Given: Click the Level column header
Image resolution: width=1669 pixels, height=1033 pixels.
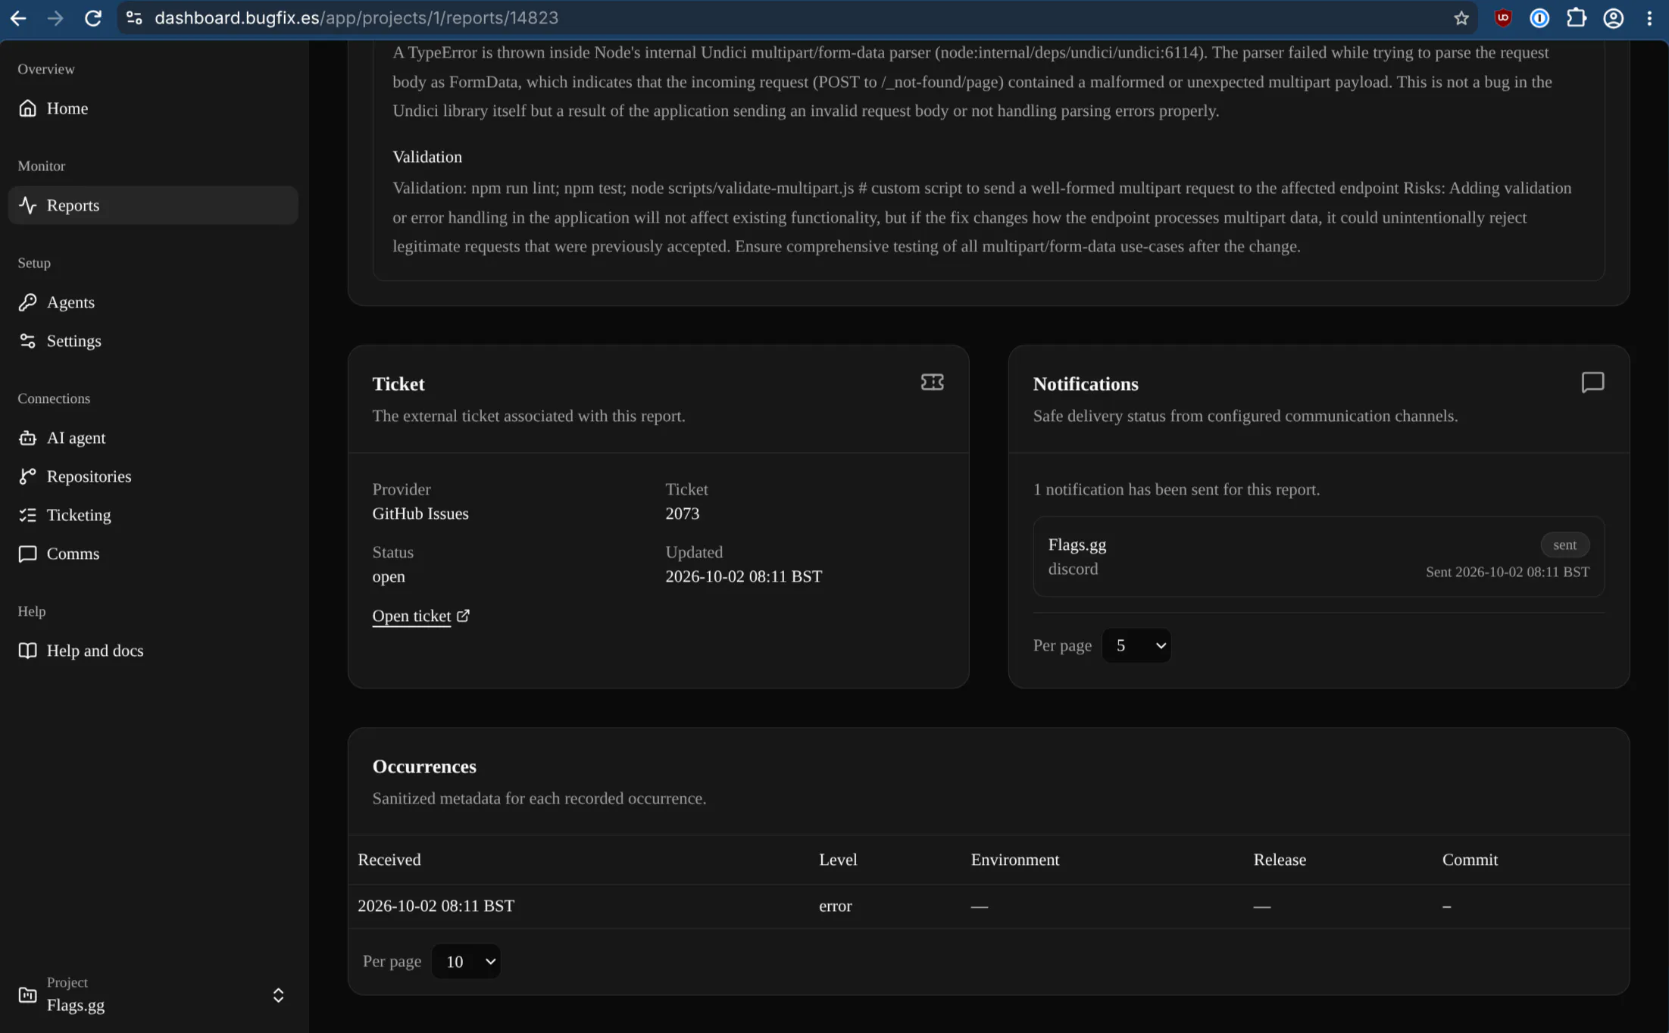Looking at the screenshot, I should pyautogui.click(x=838, y=860).
